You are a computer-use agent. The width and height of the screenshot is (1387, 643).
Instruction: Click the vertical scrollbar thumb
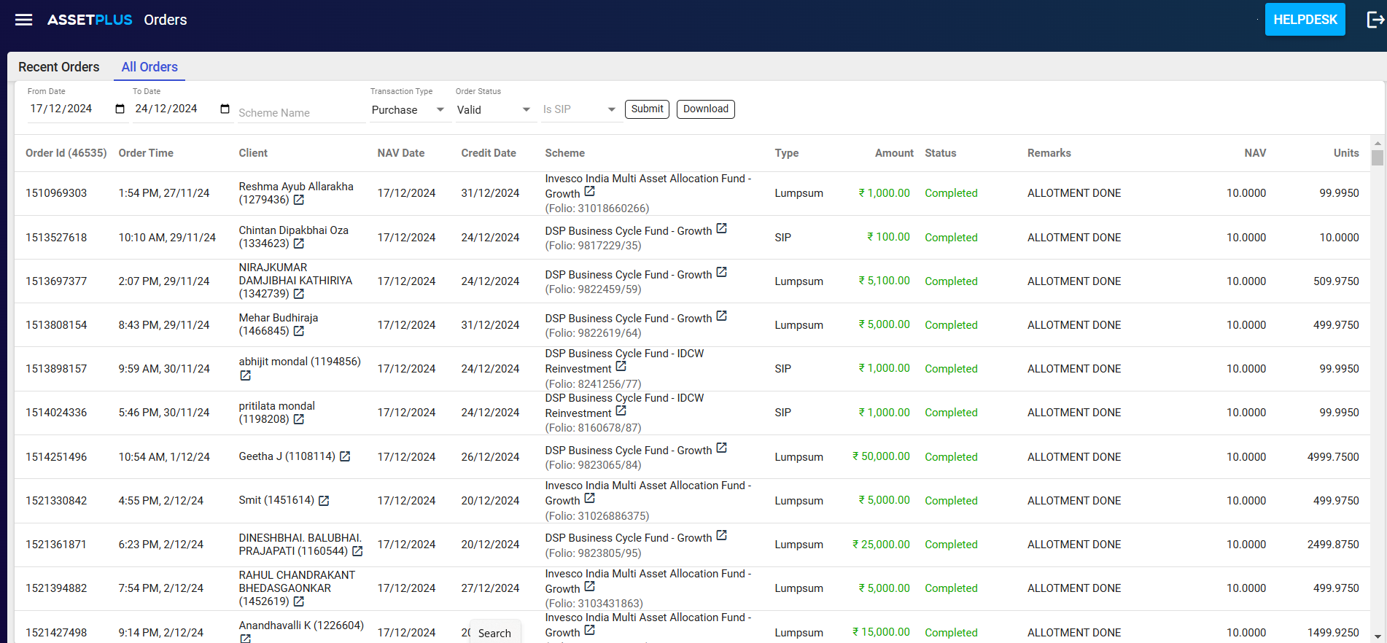coord(1378,158)
